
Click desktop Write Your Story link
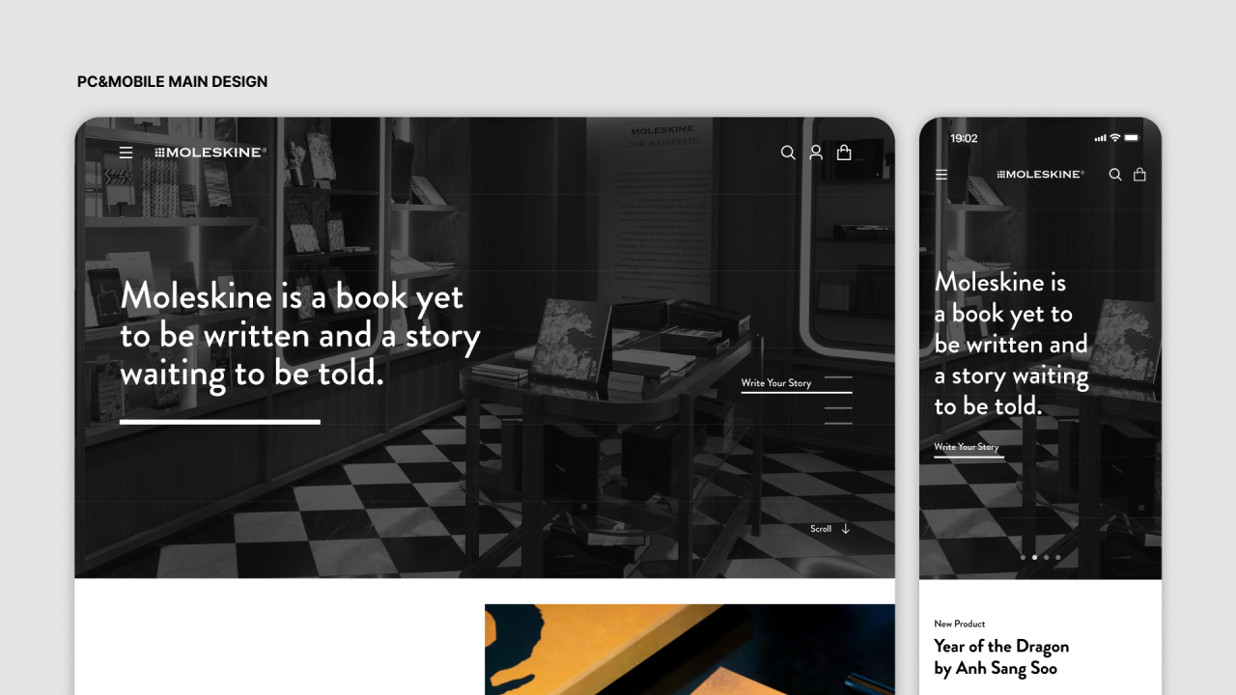(776, 383)
